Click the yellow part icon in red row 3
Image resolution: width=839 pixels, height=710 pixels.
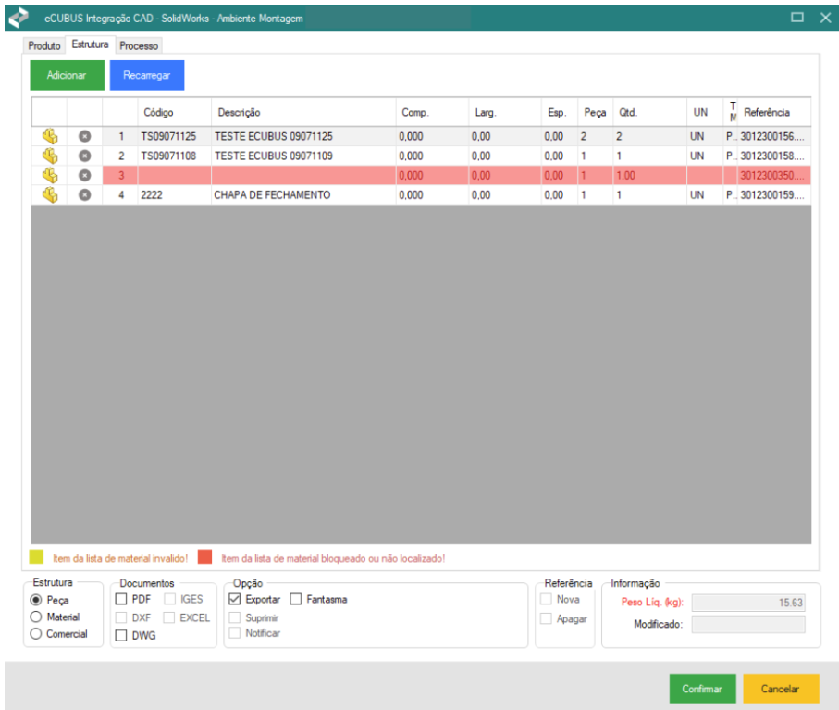(50, 175)
